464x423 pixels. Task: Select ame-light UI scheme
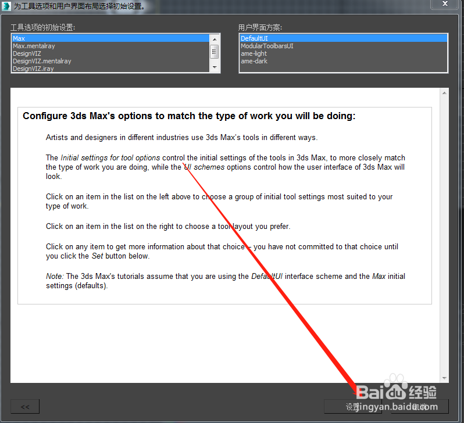coord(343,53)
